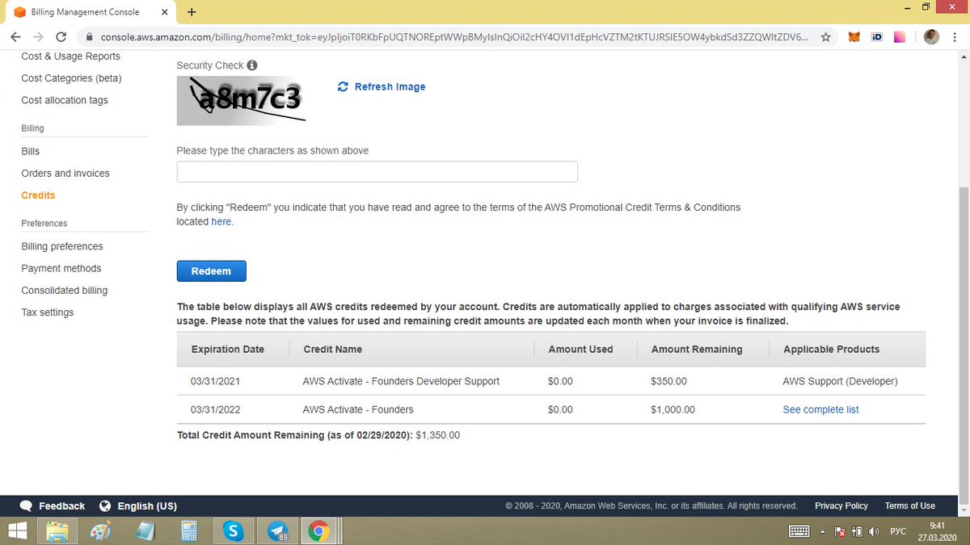Screen dimensions: 970x545
Task: Open Payment methods
Action: point(61,268)
